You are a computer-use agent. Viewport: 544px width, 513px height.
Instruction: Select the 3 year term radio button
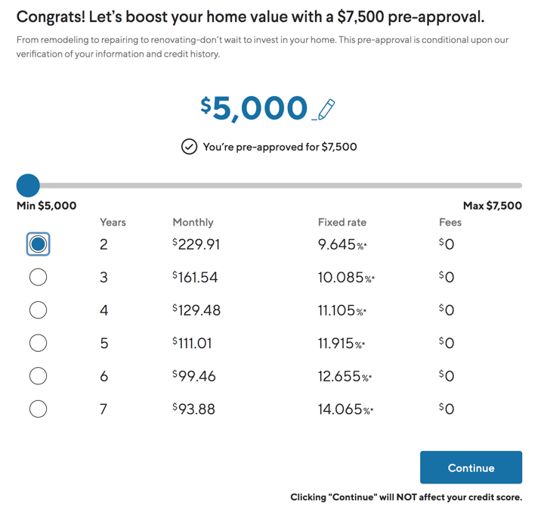pos(39,277)
